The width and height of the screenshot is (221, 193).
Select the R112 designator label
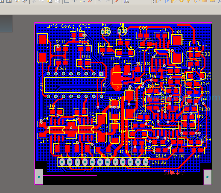(84, 42)
